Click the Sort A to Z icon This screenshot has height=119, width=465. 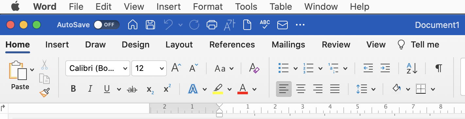[412, 68]
